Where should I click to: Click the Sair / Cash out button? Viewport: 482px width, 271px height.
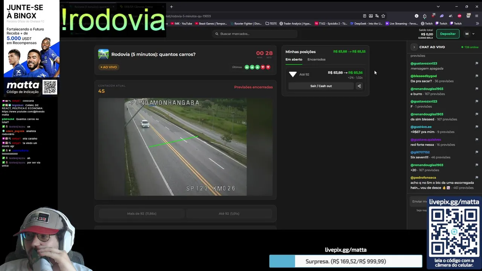(x=321, y=86)
